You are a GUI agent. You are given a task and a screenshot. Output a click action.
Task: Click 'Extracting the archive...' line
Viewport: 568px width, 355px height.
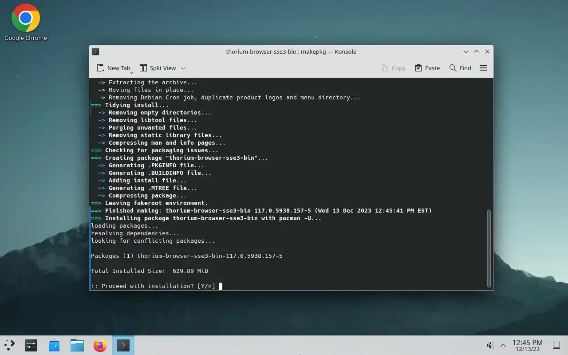(x=148, y=82)
